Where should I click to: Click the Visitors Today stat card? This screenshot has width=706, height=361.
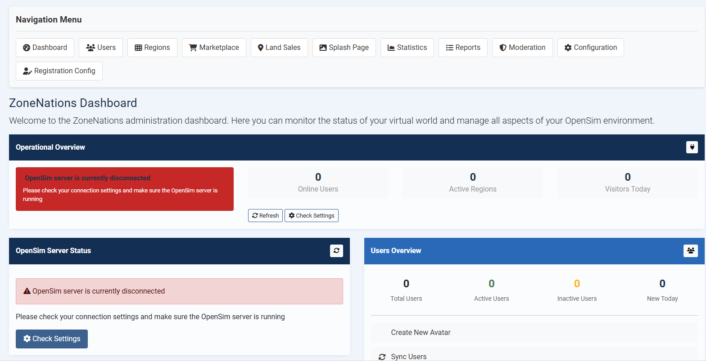(x=628, y=183)
